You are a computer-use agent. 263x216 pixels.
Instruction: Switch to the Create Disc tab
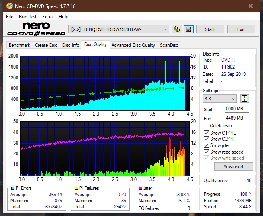pos(46,45)
